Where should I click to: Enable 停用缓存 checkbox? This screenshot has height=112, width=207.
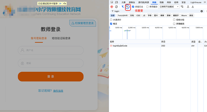pyautogui.click(x=148, y=7)
